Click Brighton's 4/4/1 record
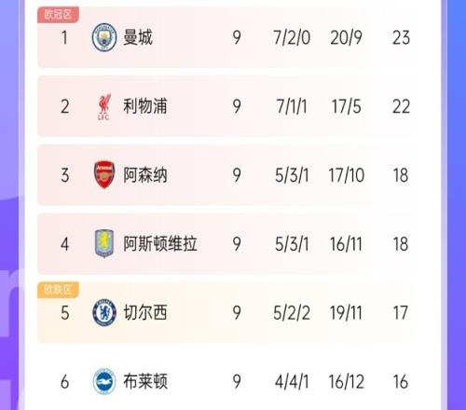The image size is (466, 410). tap(292, 382)
